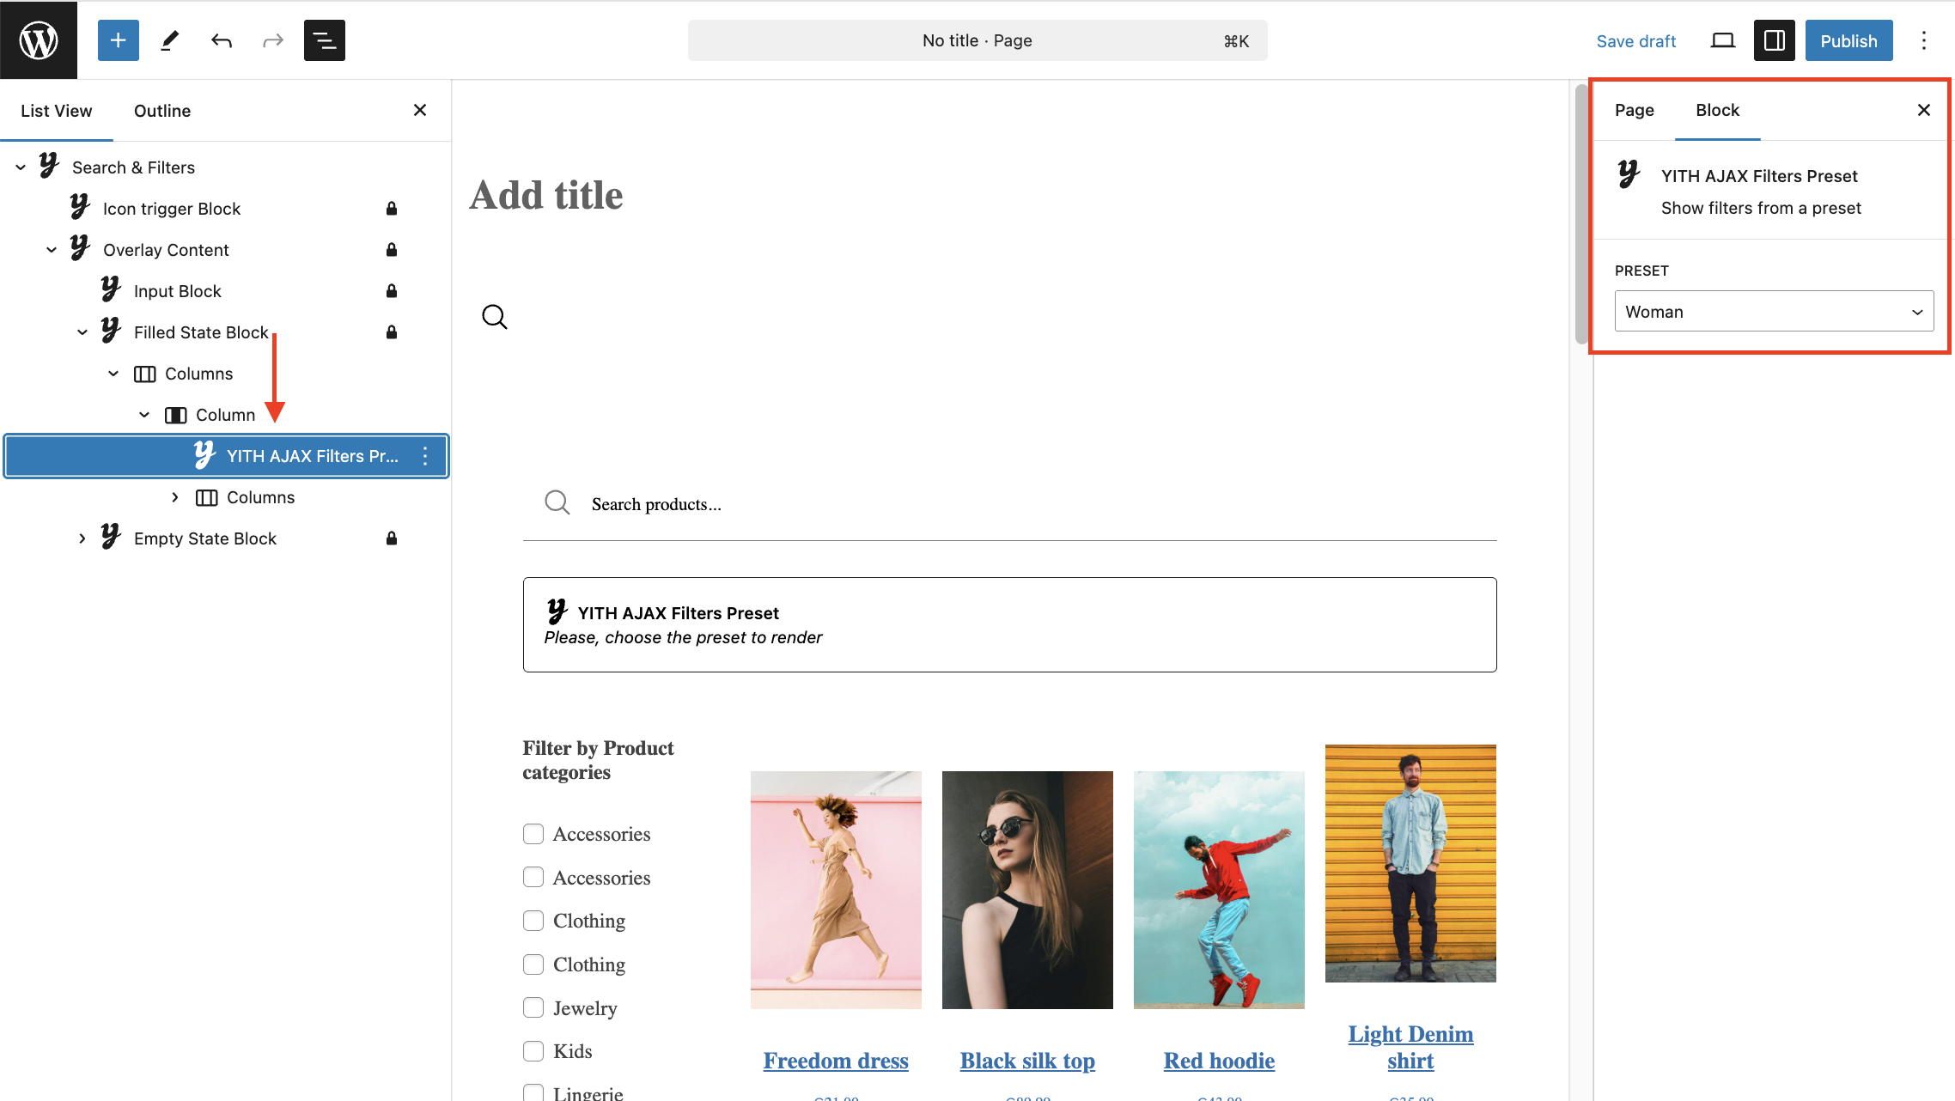
Task: Click lock icon on Input Block row
Action: click(x=392, y=291)
